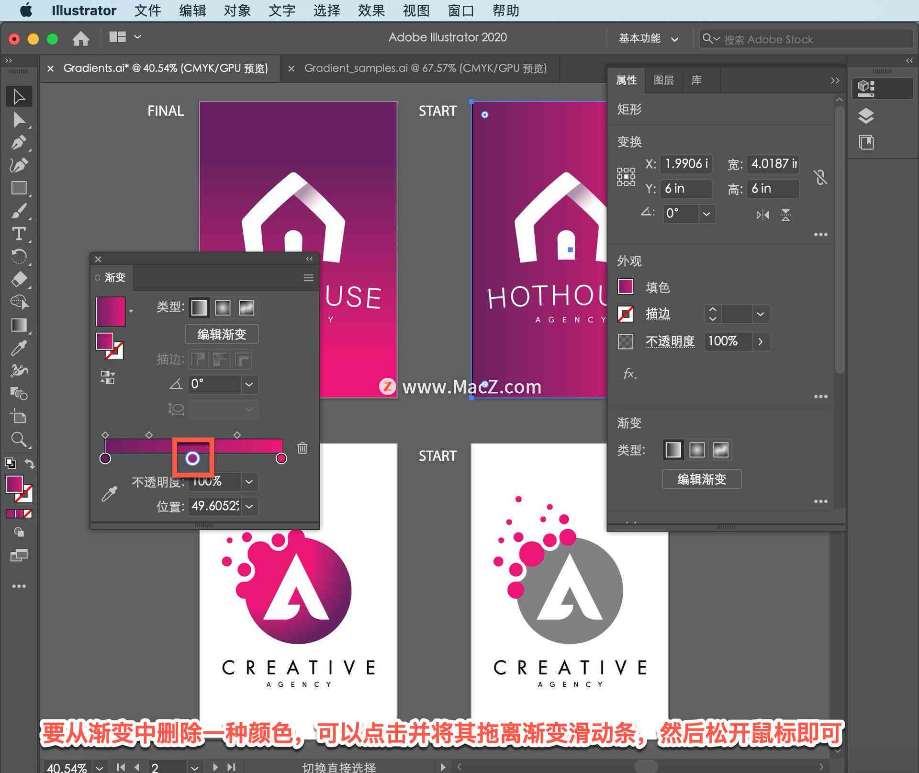This screenshot has height=773, width=919.
Task: Open Gradient panel flyout menu
Action: click(308, 278)
